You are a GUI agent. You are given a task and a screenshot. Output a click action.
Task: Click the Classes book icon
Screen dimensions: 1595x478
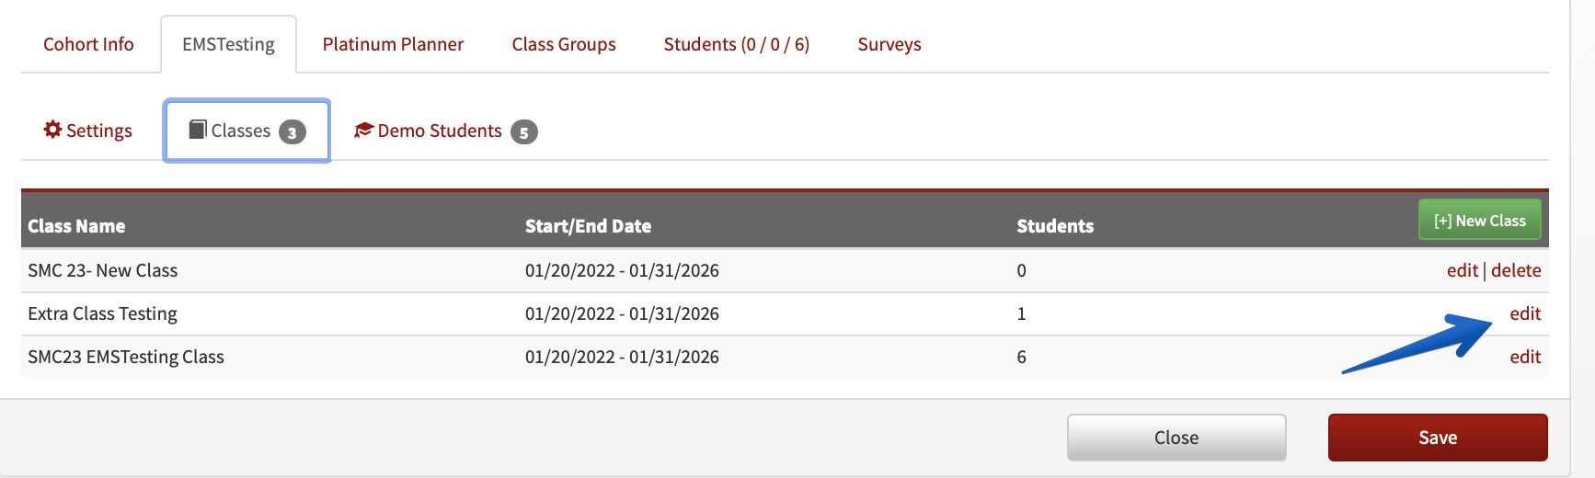(x=198, y=130)
